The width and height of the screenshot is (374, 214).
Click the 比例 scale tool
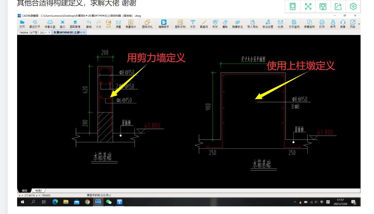(280, 24)
